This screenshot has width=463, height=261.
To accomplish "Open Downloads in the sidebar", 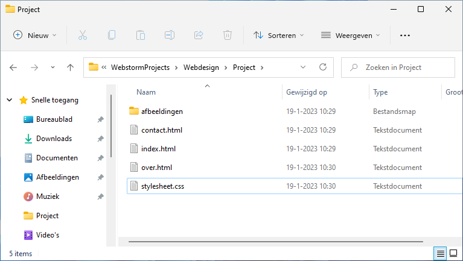I will pyautogui.click(x=54, y=138).
